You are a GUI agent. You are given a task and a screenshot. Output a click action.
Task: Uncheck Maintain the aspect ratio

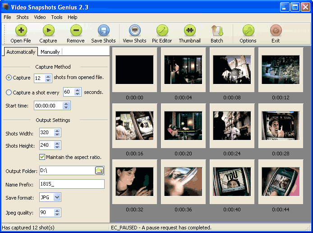42,157
